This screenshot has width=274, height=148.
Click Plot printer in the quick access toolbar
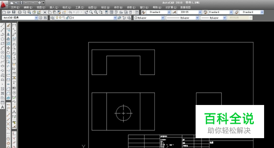point(40,3)
